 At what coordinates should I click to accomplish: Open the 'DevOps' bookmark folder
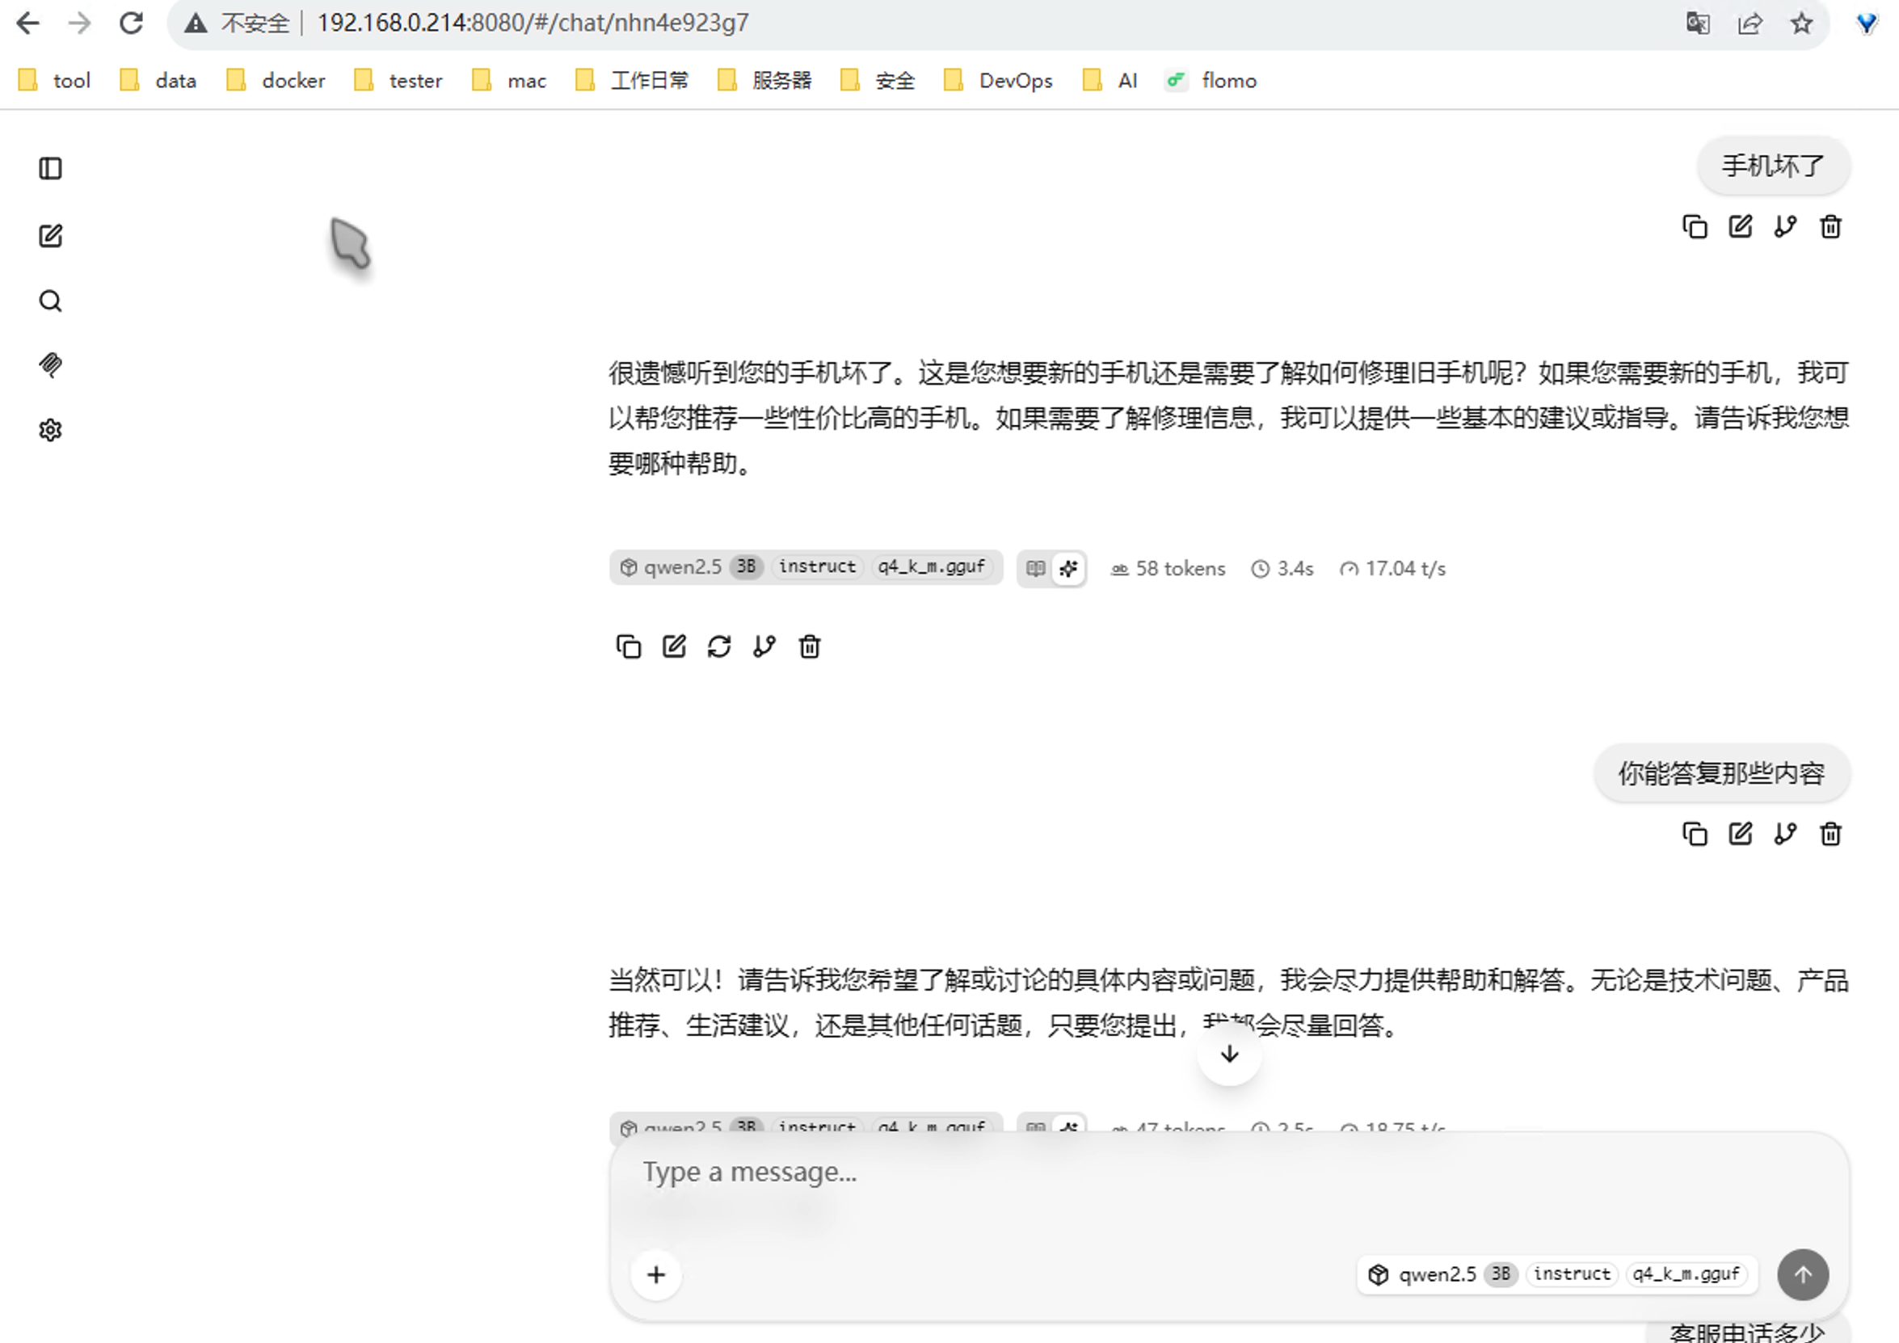coord(998,80)
